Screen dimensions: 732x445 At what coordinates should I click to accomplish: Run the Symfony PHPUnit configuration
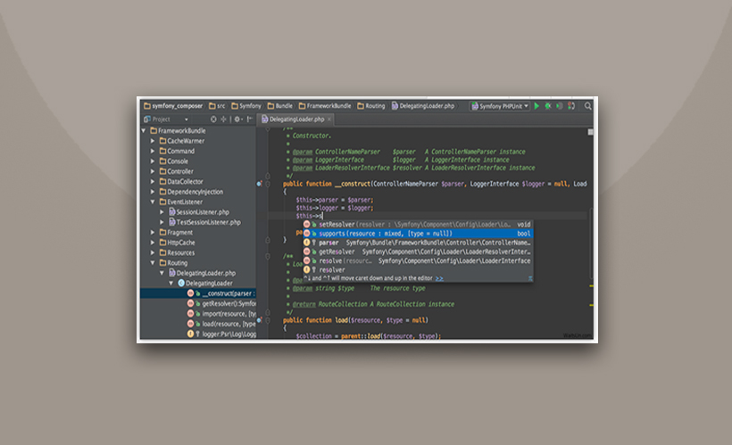[x=537, y=106]
